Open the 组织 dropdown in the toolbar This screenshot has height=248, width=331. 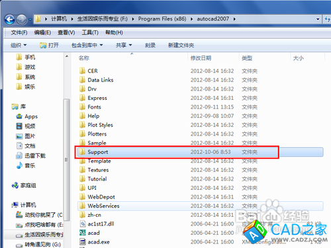[x=19, y=45]
